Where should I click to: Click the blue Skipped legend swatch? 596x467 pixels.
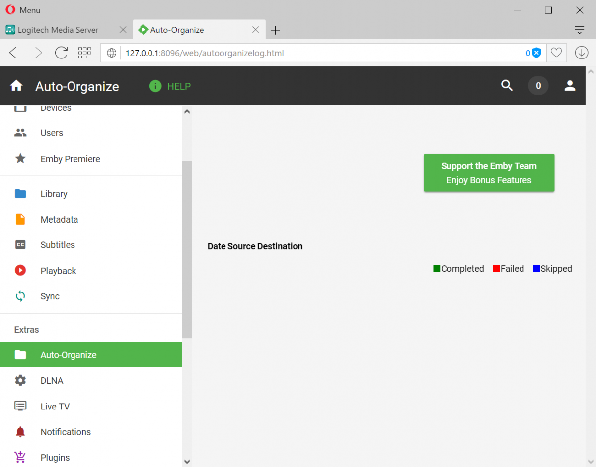(536, 268)
